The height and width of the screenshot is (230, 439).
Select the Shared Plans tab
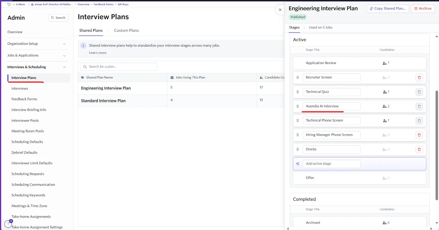pos(91,30)
